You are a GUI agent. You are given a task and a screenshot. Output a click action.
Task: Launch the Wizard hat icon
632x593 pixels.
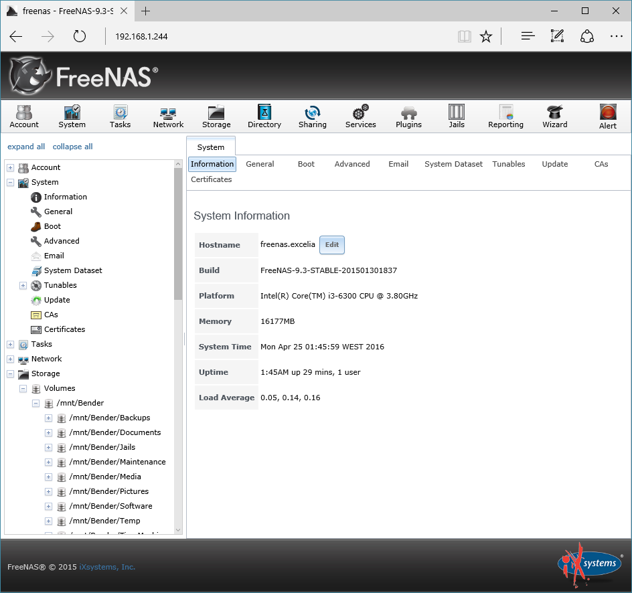[554, 116]
